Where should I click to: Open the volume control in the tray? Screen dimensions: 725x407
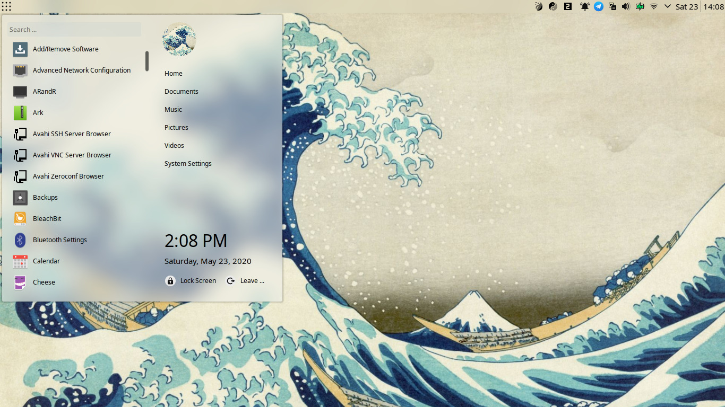coord(626,6)
